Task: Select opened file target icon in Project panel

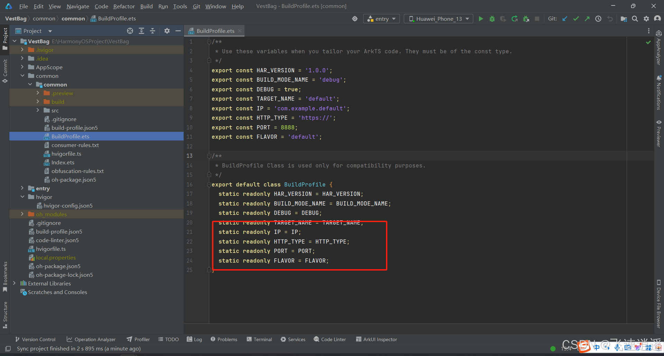Action: coord(130,31)
